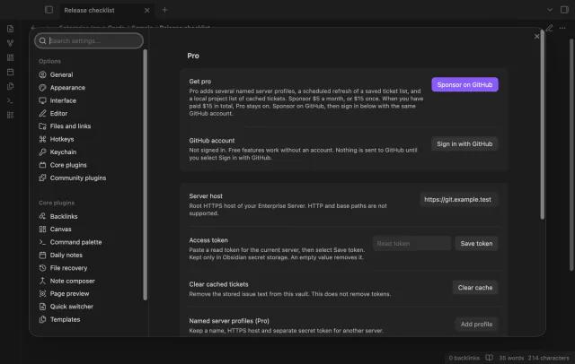Click the Templates copy icon
Image resolution: width=575 pixels, height=364 pixels.
[42, 319]
